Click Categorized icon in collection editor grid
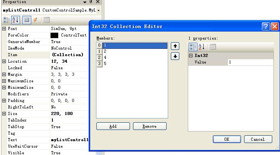The height and width of the screenshot is (155, 280). tap(193, 47)
